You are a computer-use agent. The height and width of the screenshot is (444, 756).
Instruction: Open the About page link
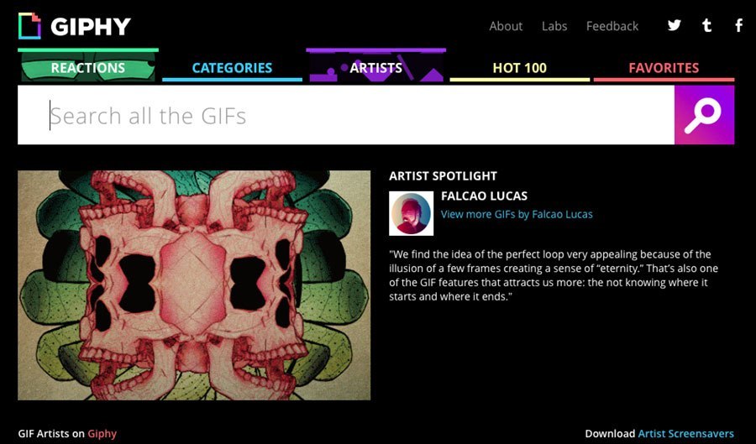[506, 26]
